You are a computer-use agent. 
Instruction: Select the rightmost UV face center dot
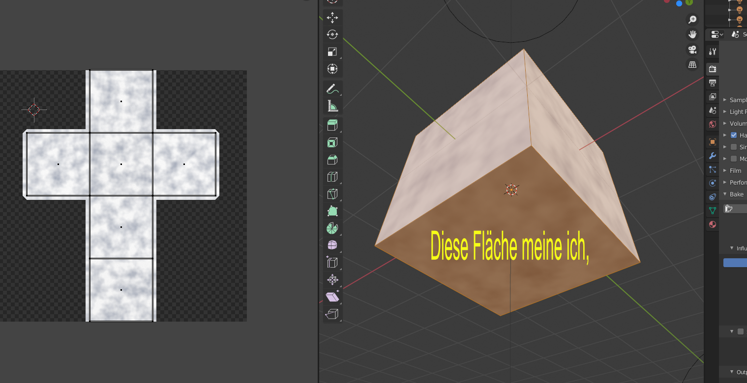point(184,164)
